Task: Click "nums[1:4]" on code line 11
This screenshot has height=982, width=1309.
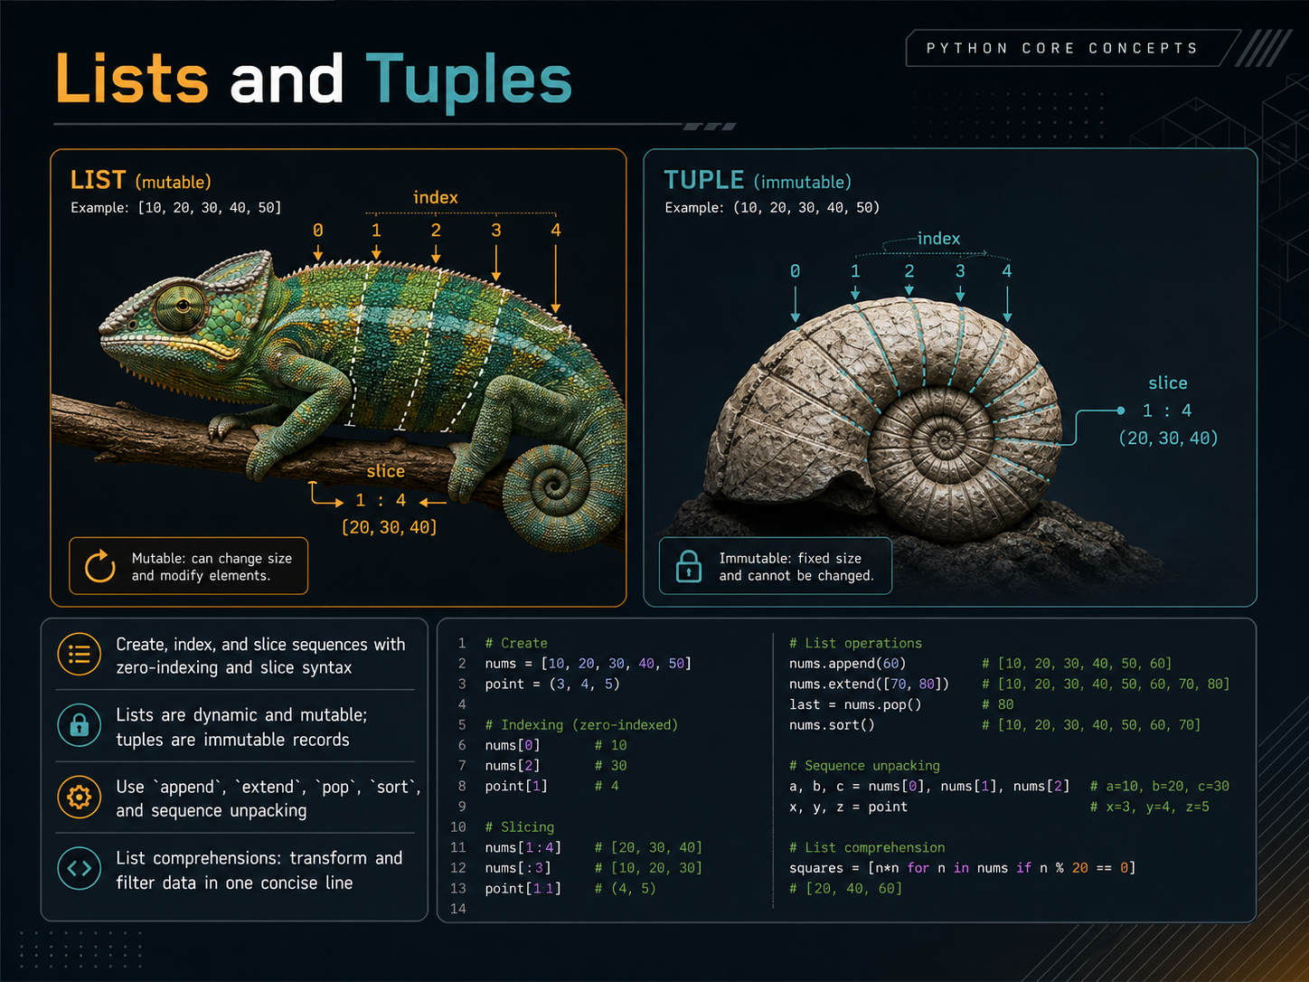Action: tap(523, 848)
